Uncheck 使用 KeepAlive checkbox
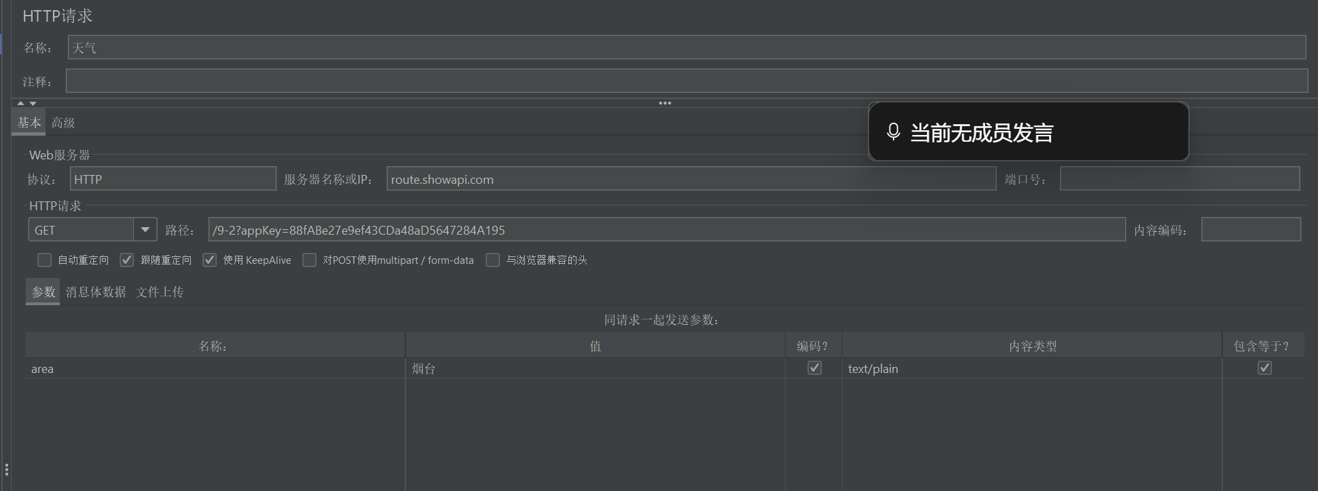The height and width of the screenshot is (491, 1318). pyautogui.click(x=210, y=260)
